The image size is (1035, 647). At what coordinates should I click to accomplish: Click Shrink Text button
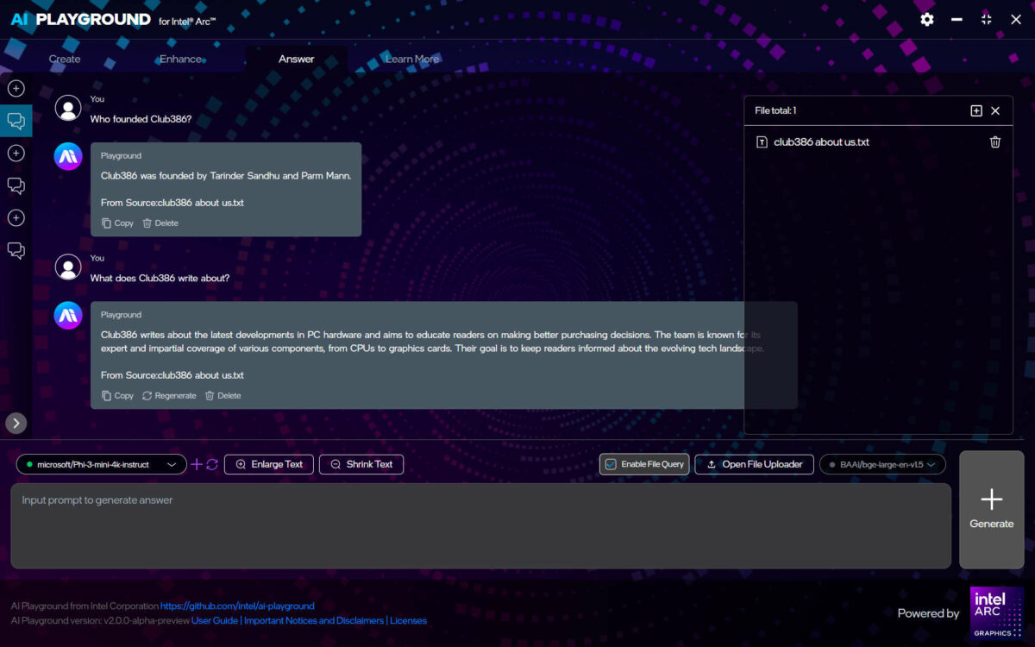[361, 464]
